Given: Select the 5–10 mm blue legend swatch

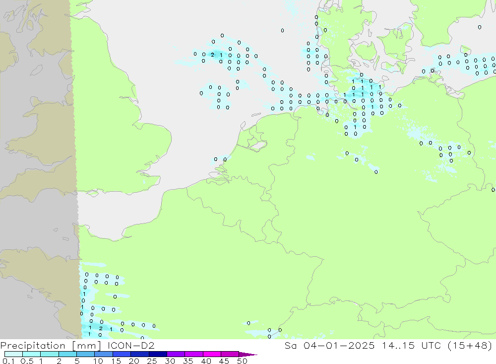Looking at the screenshot, I should [x=86, y=354].
